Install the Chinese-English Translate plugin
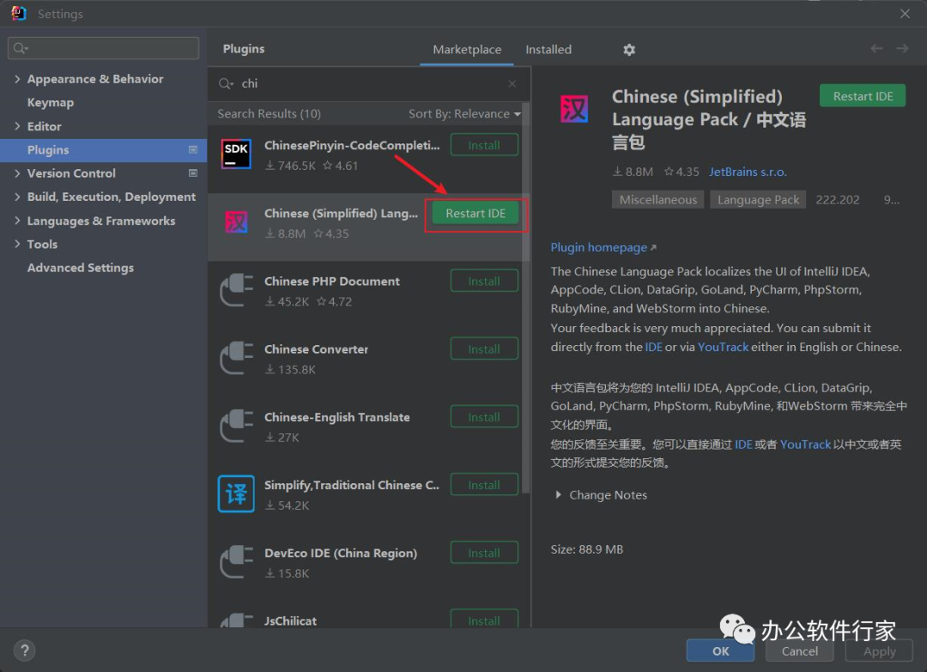Viewport: 927px width, 672px height. pyautogui.click(x=484, y=417)
